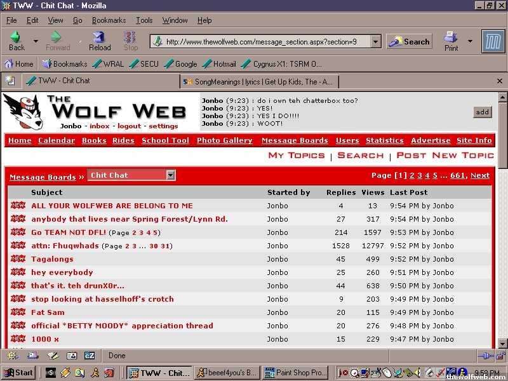Click the new tab icon left of tabs
The image size is (508, 381).
tap(10, 81)
